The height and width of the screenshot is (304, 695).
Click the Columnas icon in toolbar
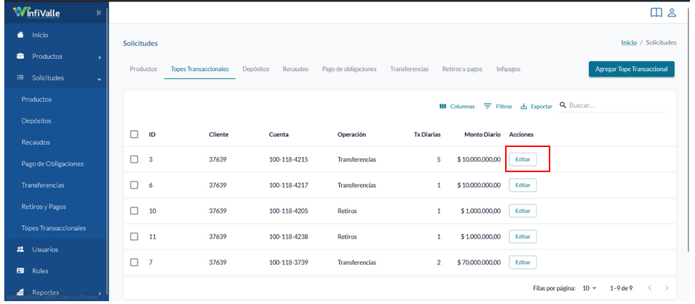(442, 107)
